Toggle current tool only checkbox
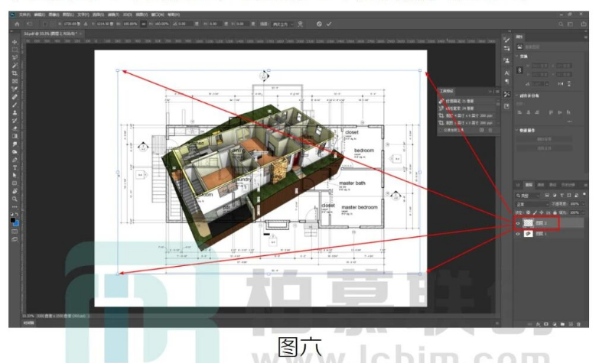The height and width of the screenshot is (363, 599). click(441, 130)
